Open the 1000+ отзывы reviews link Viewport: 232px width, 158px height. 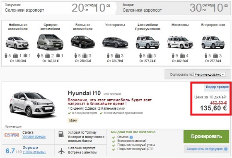pyautogui.click(x=34, y=152)
